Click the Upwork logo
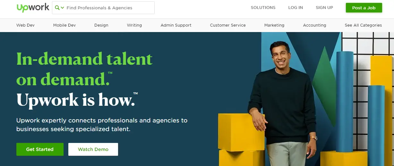The height and width of the screenshot is (166, 394). click(33, 8)
